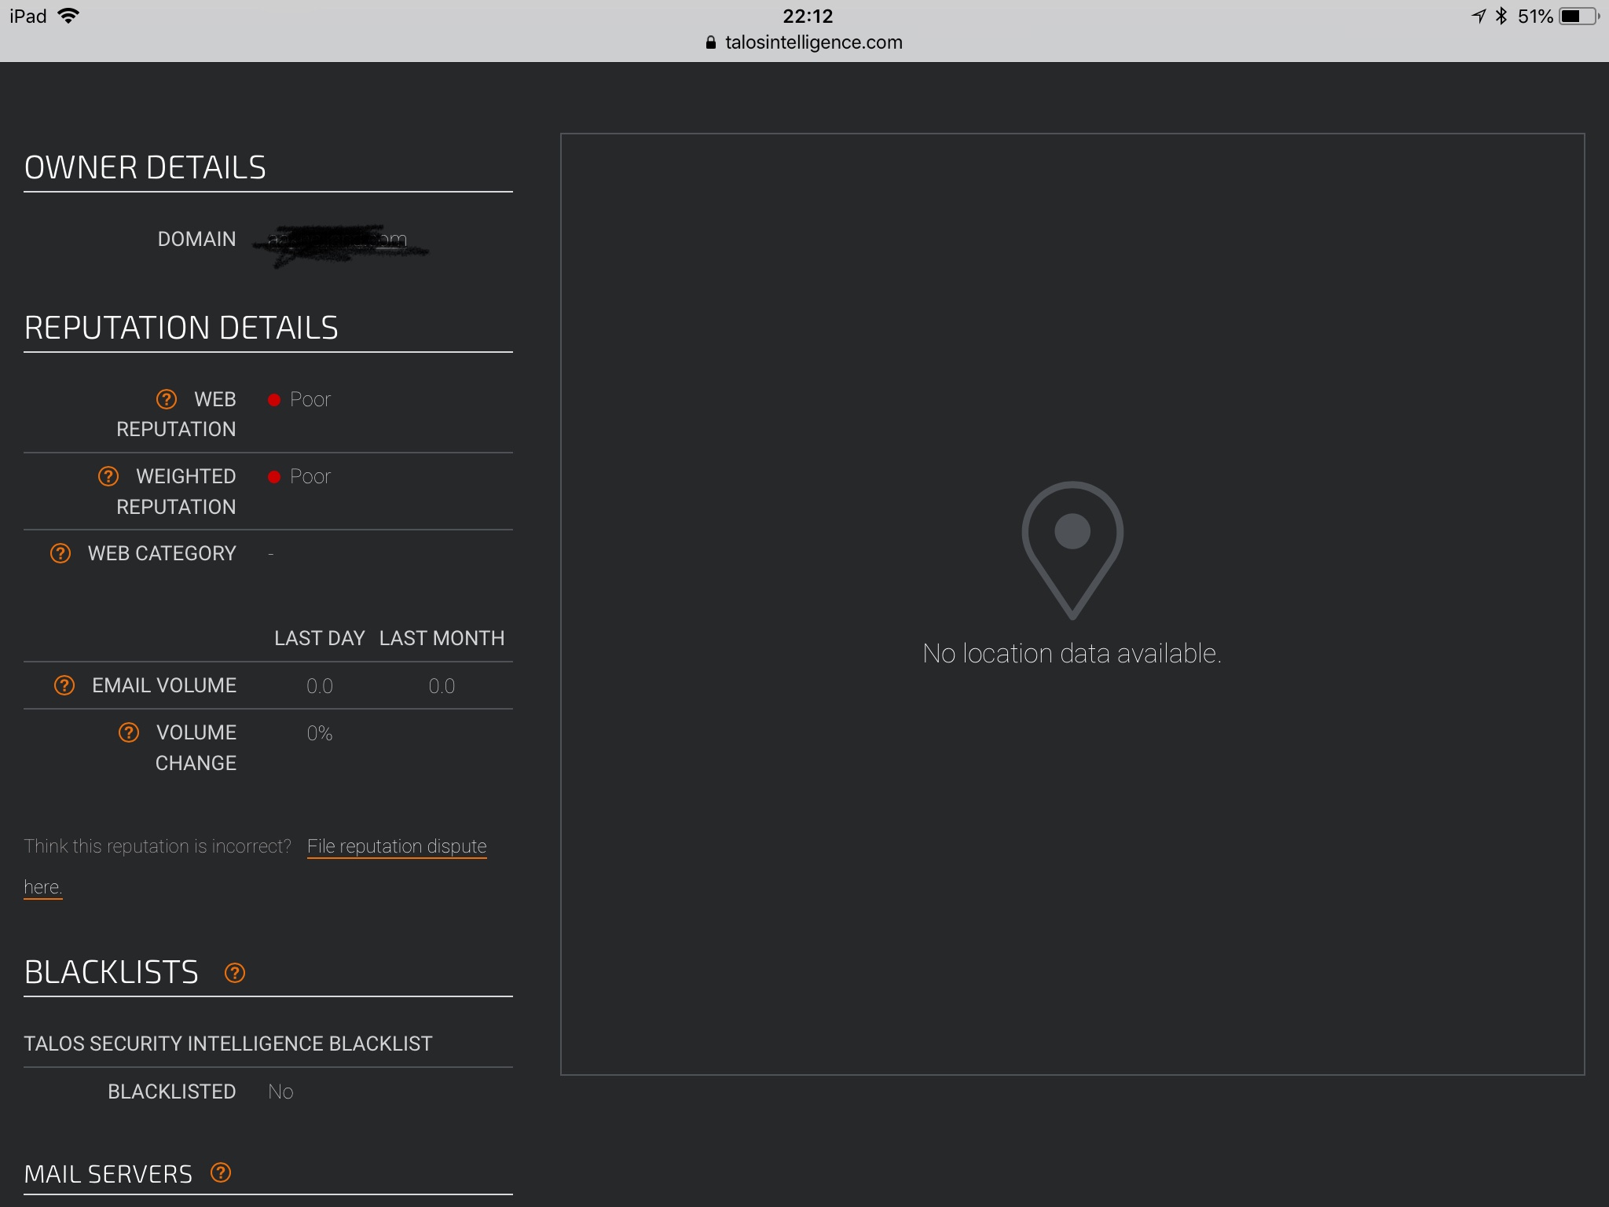Tap the Wi-Fi icon in status bar

pos(69,17)
